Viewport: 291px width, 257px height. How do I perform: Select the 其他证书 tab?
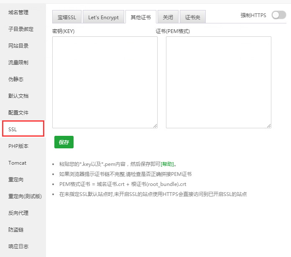[x=140, y=17]
